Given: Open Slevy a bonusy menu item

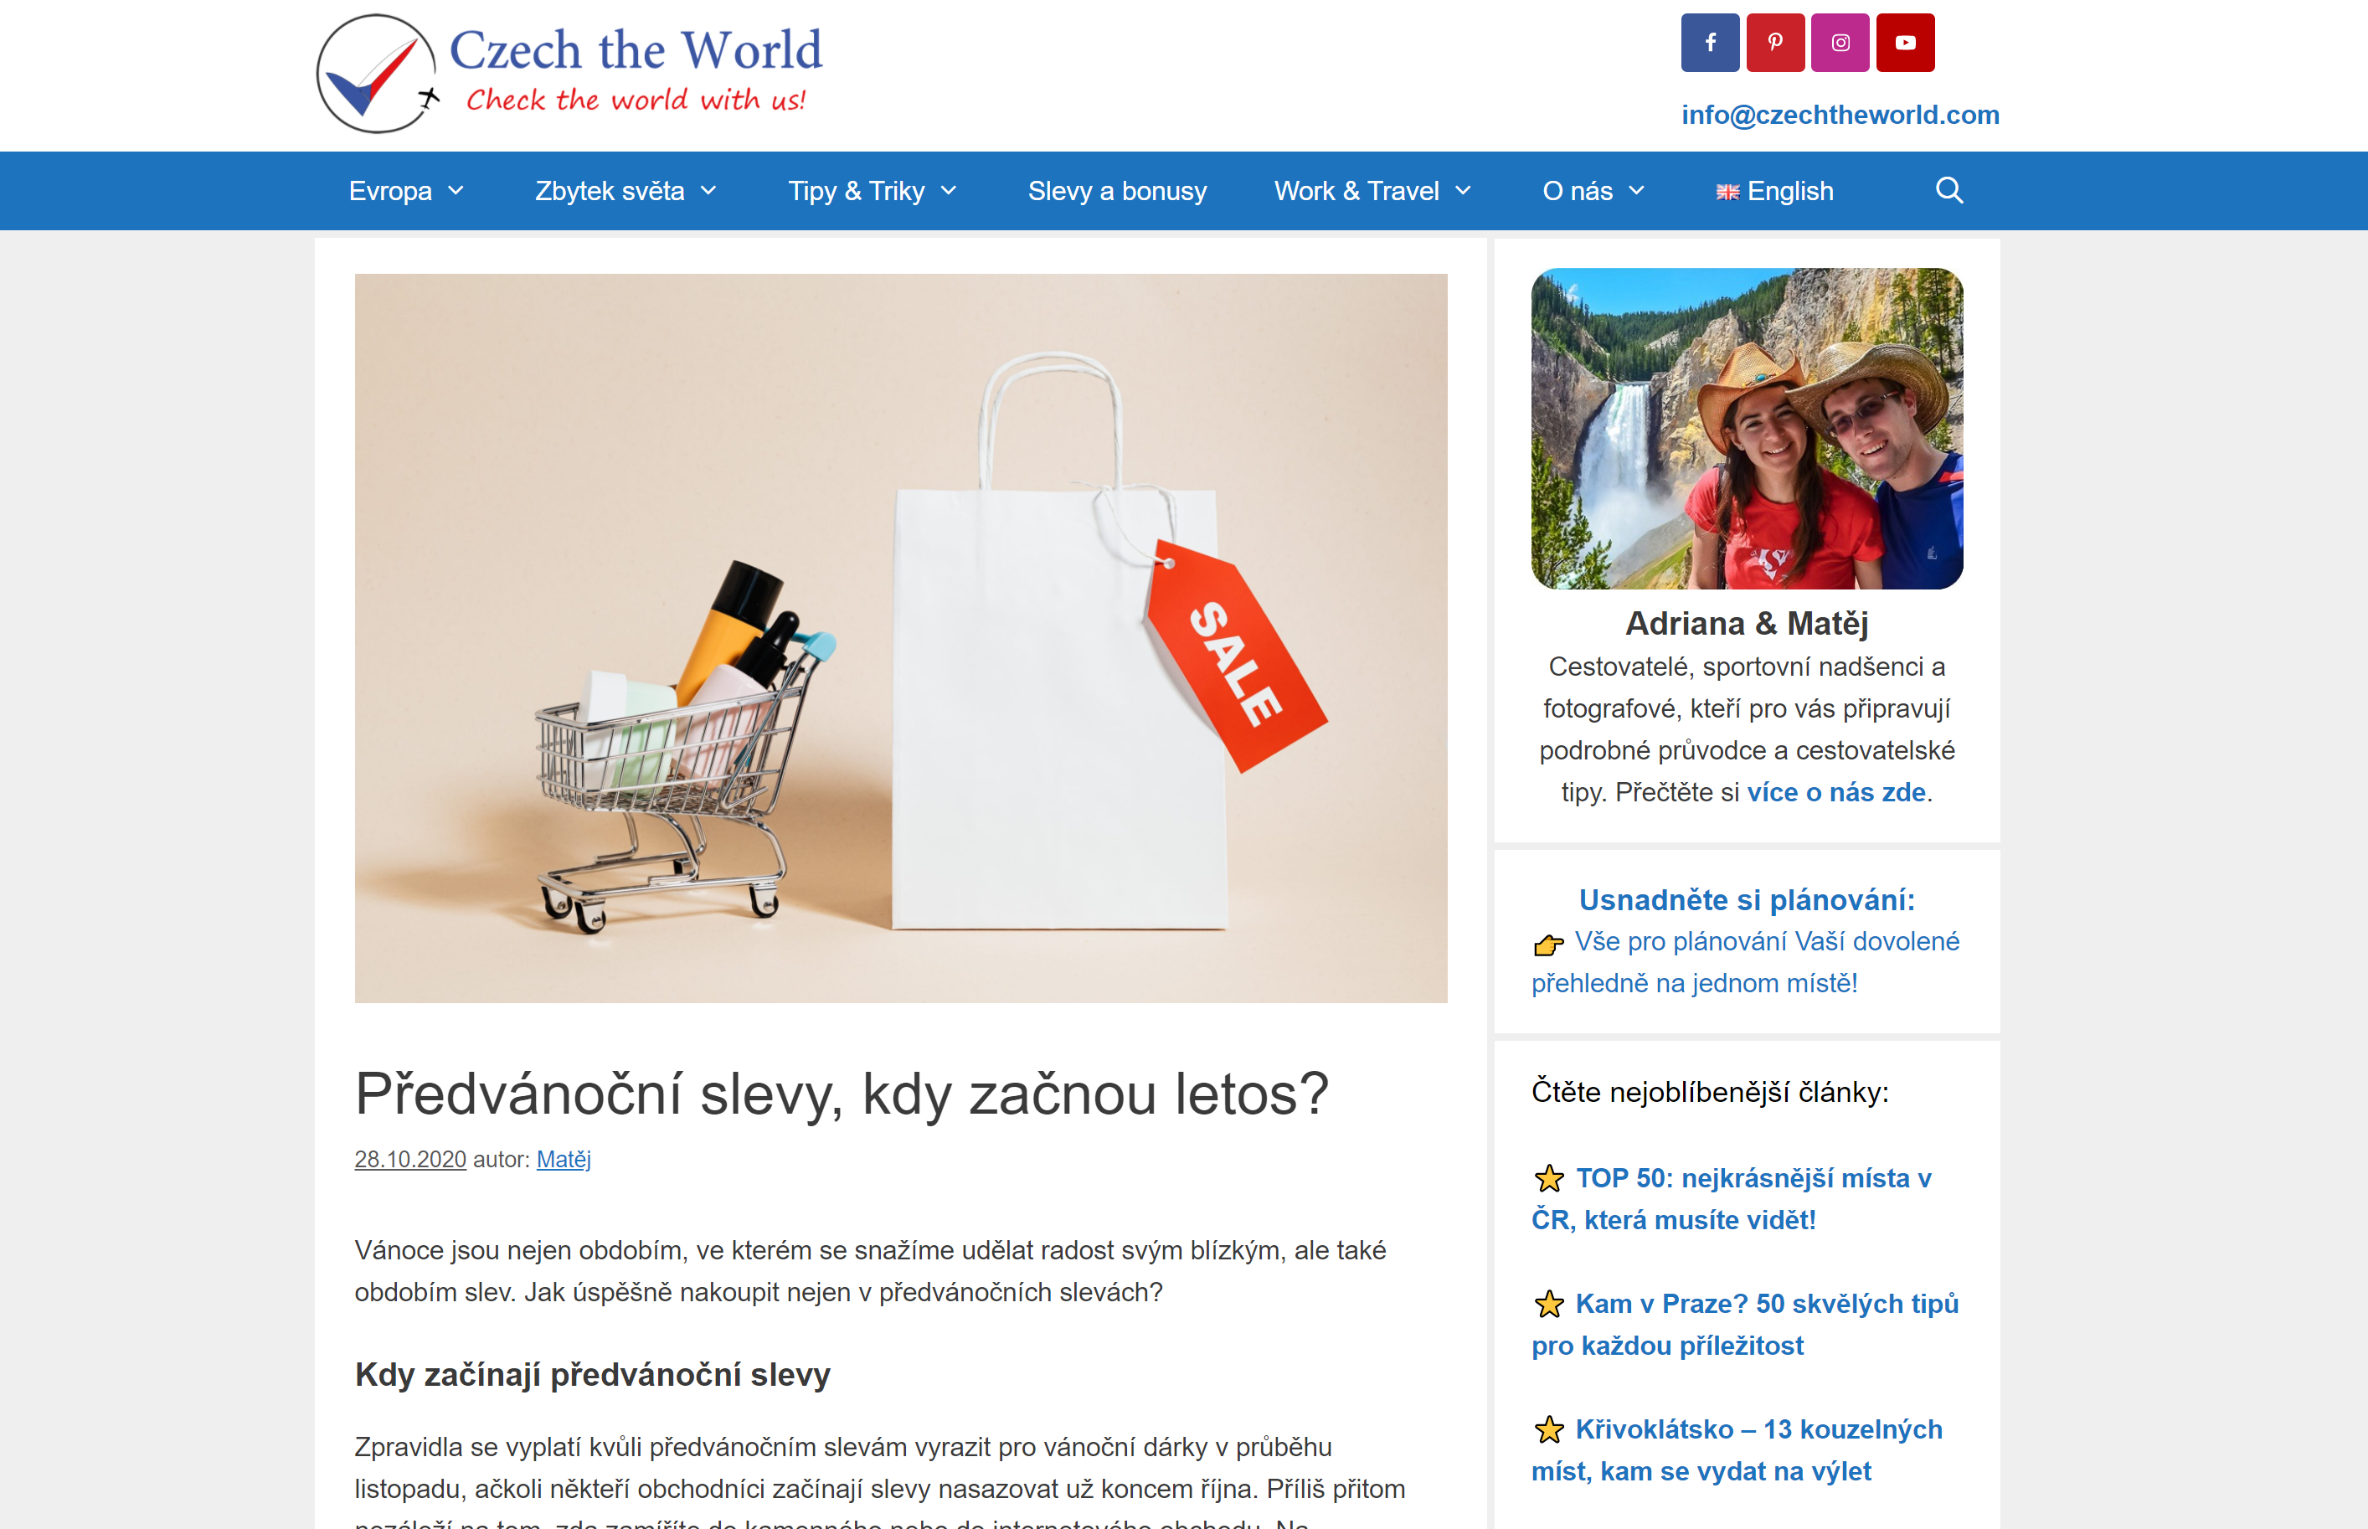Looking at the screenshot, I should [1117, 191].
